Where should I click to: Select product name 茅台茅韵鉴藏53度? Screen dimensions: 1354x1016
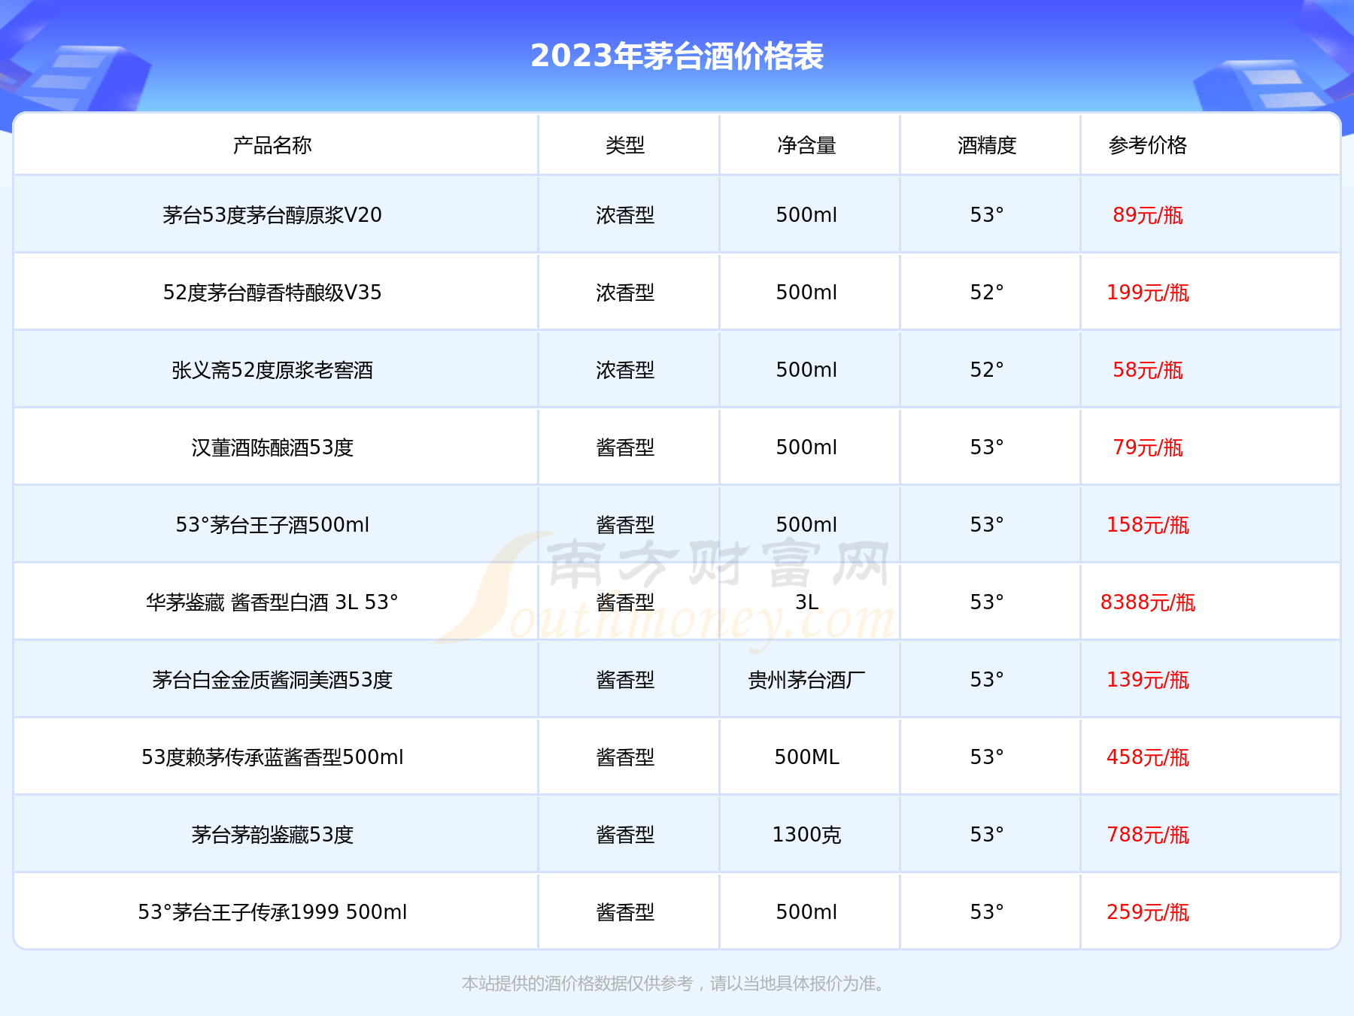coord(272,835)
